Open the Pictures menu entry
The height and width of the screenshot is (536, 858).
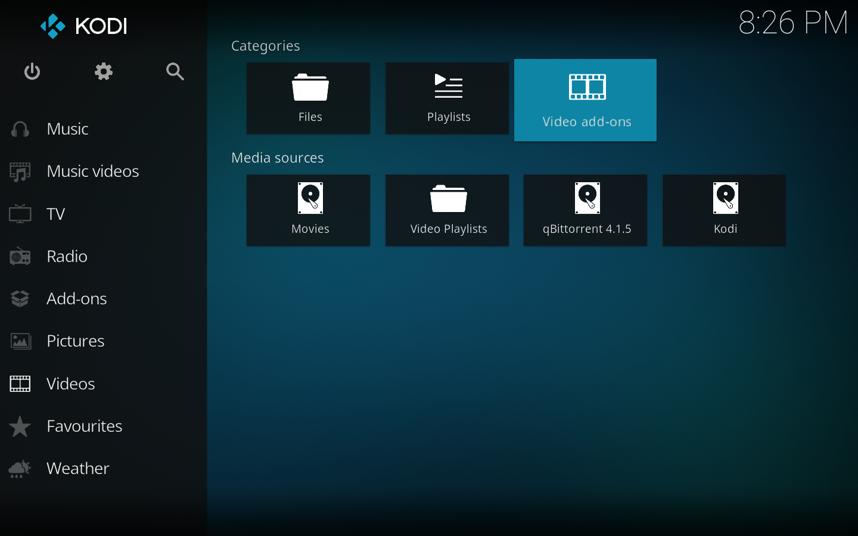[x=75, y=341]
